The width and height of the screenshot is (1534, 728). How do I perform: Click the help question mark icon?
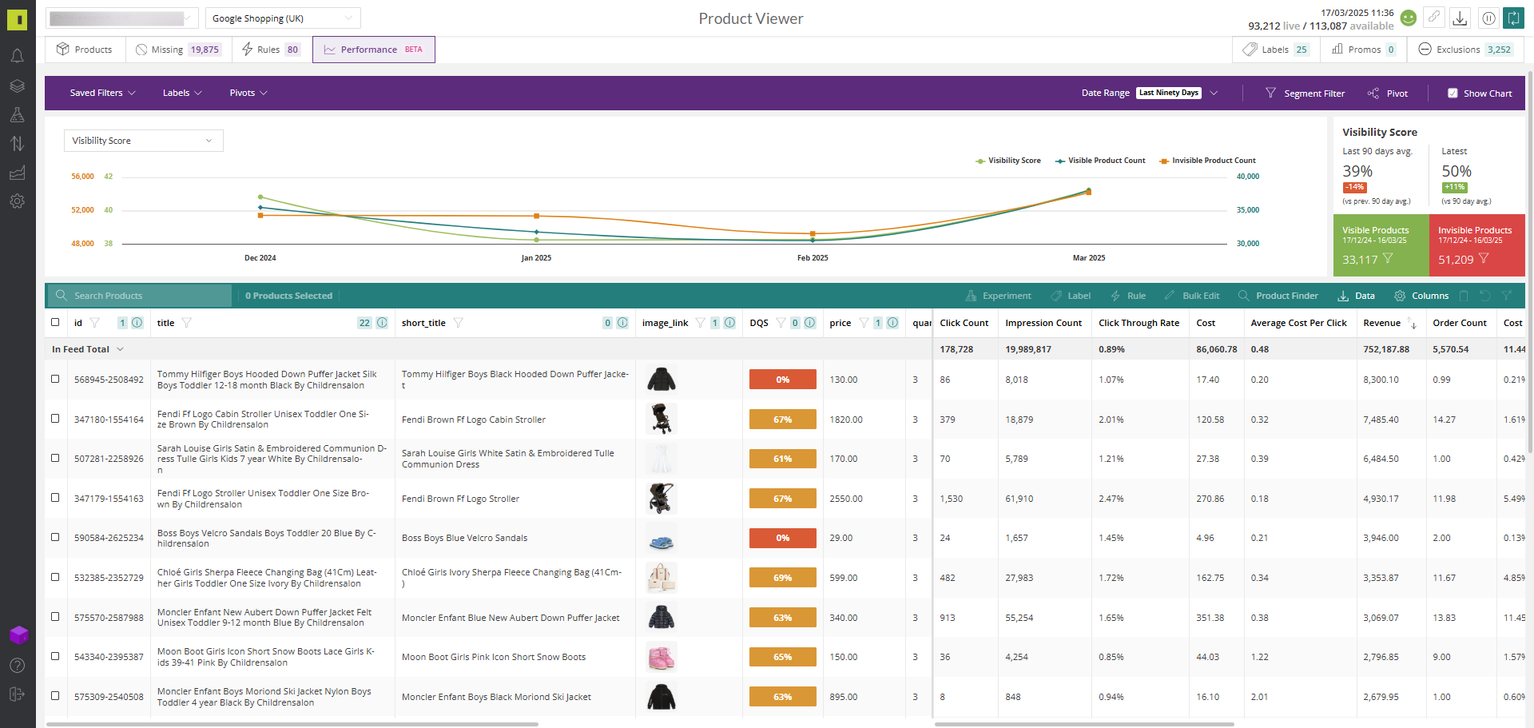pyautogui.click(x=17, y=665)
